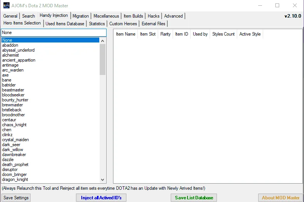
Task: Select abyssal_underlord in the hero list
Action: pos(50,50)
